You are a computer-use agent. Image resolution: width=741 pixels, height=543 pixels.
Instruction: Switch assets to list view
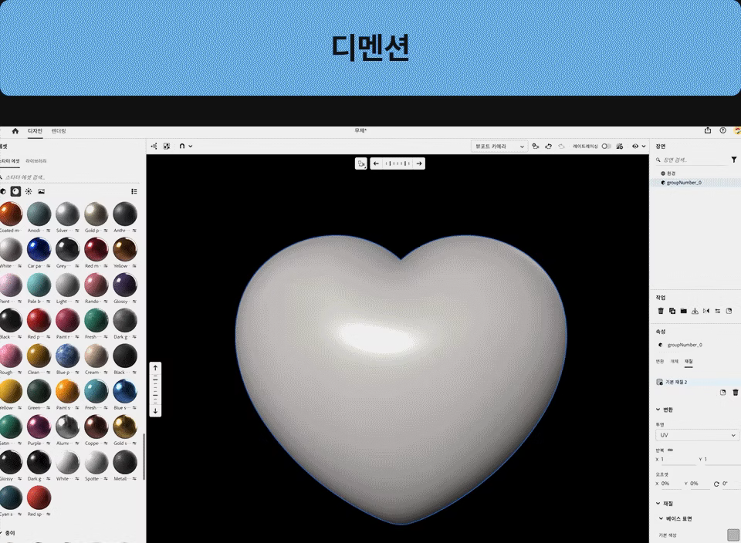134,191
